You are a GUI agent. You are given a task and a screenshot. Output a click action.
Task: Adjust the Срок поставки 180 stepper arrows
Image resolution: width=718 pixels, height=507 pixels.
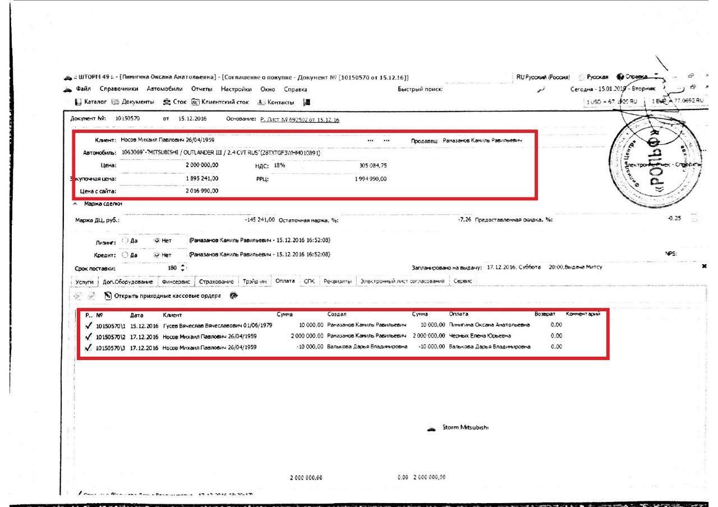pos(182,268)
